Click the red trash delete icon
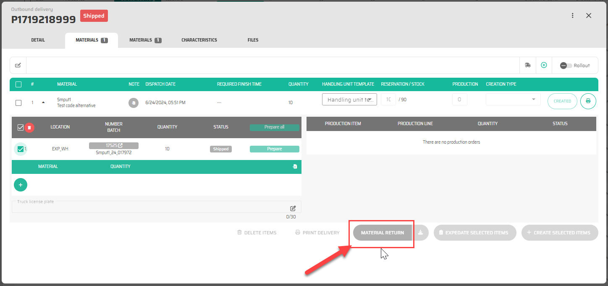Viewport: 608px width, 286px height. click(29, 128)
